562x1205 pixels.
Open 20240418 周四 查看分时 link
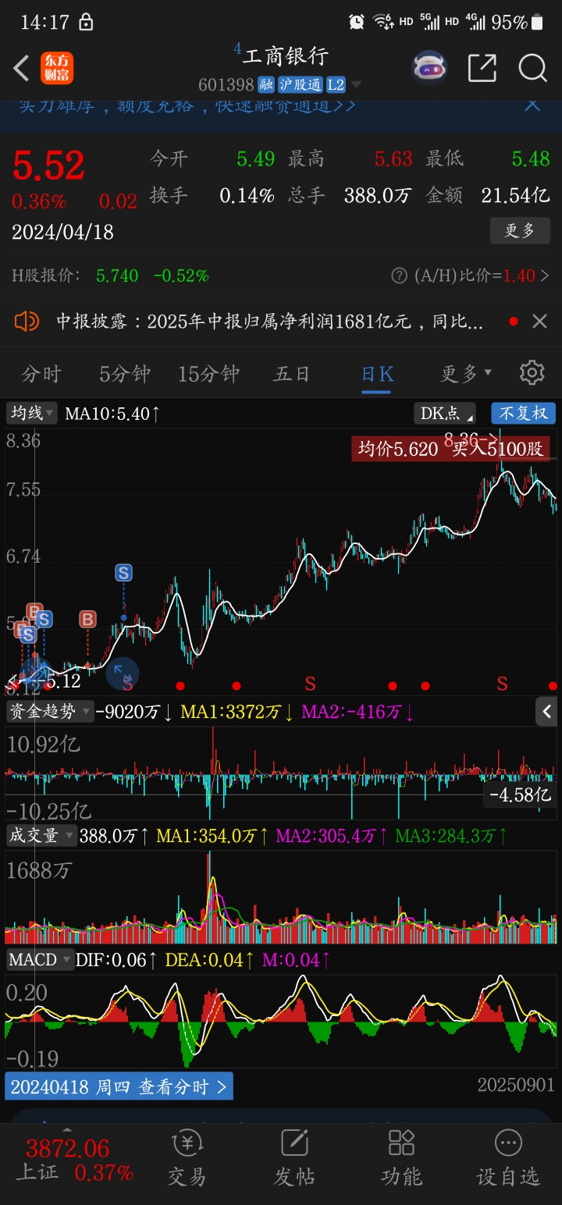point(119,1086)
